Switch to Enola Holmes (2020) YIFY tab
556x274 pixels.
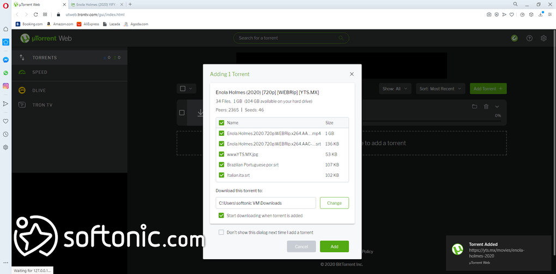(97, 4)
